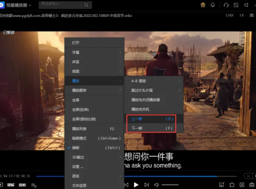The width and height of the screenshot is (256, 189).
Task: Click the window size icon right of 1X
Action: (x=251, y=15)
